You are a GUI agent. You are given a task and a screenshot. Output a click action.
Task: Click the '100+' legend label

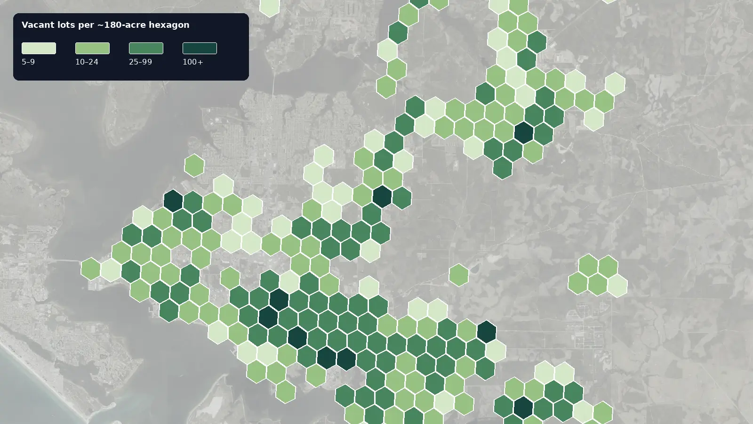coord(193,62)
